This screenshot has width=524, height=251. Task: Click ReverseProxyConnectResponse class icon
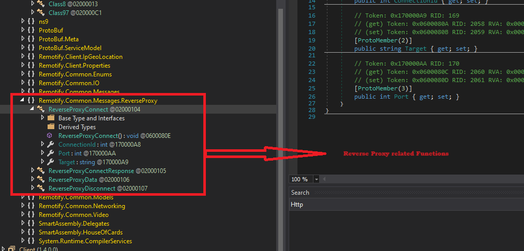(x=41, y=170)
